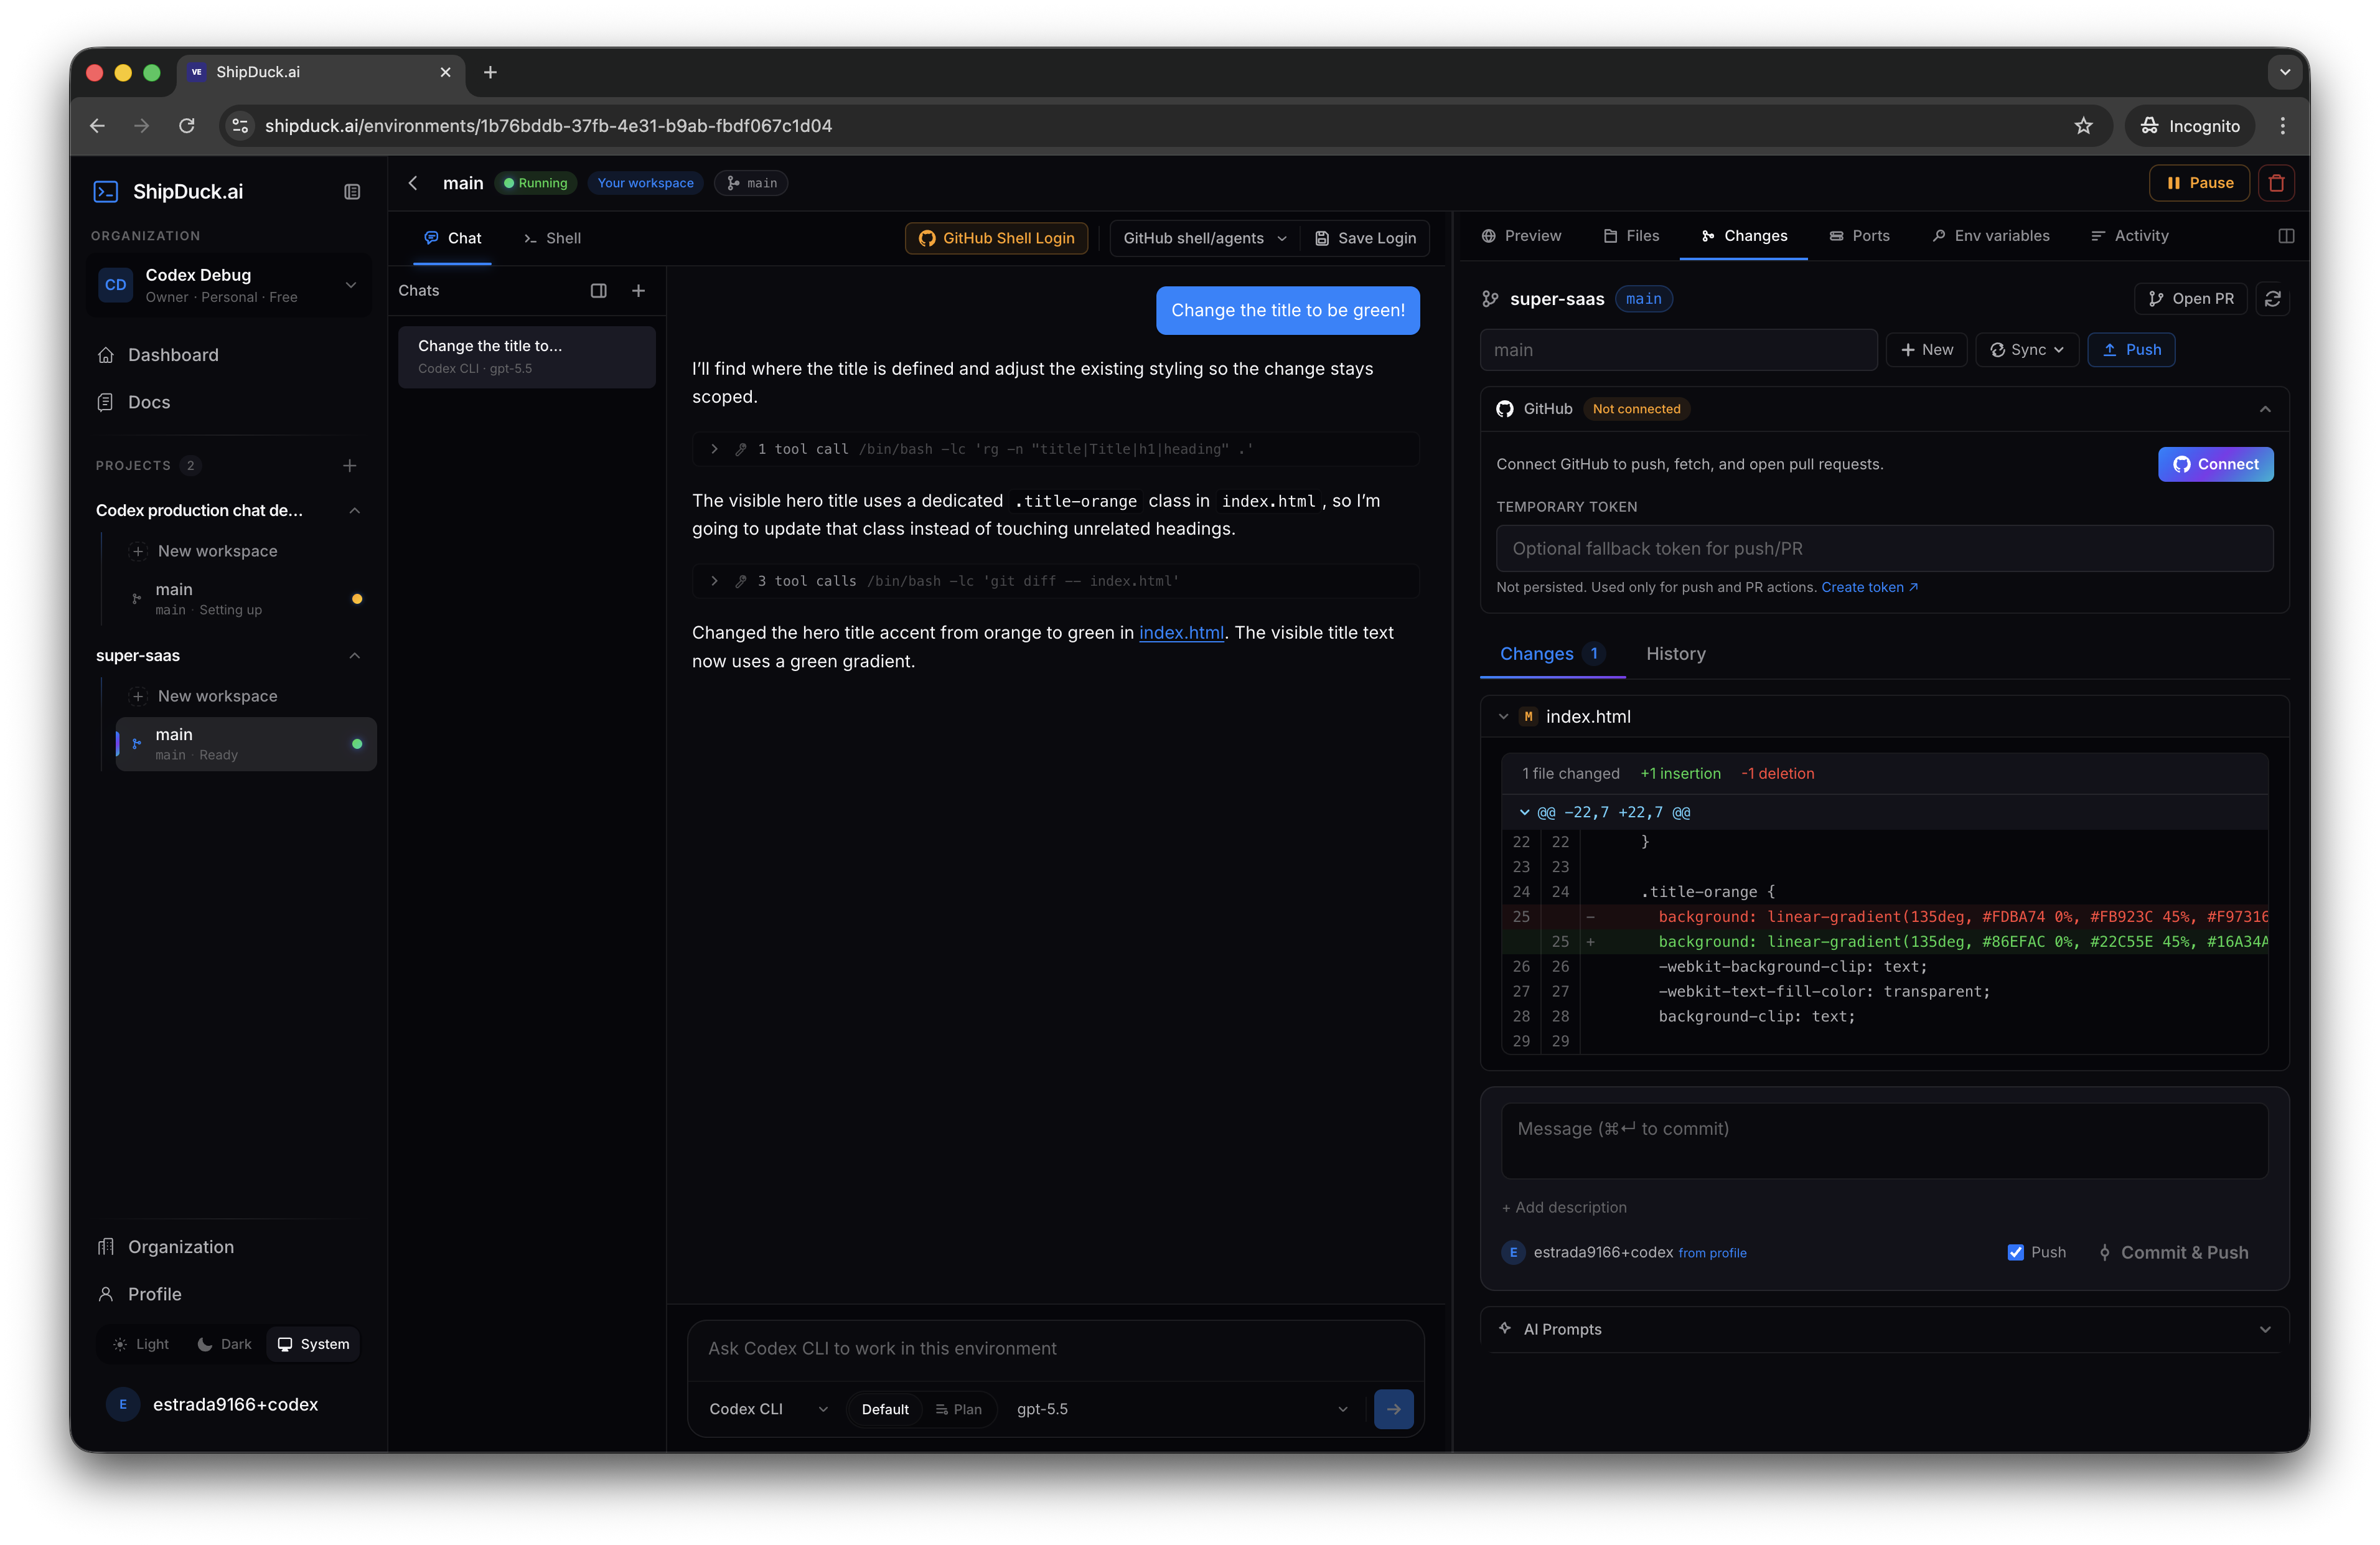
Task: Navigate browser back
Action: pos(97,126)
